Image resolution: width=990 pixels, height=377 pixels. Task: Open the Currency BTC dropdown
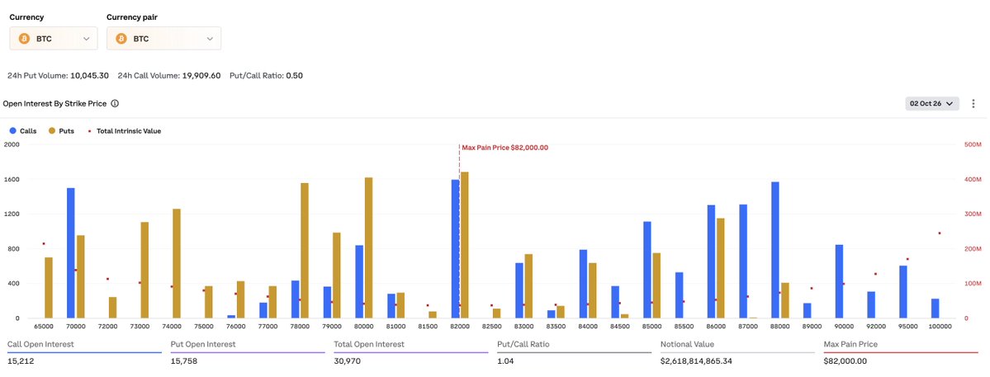click(x=54, y=39)
